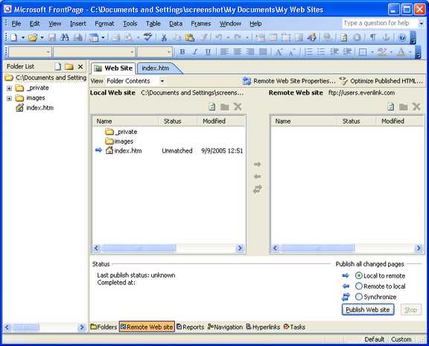Select the Web Site tab

click(x=113, y=68)
